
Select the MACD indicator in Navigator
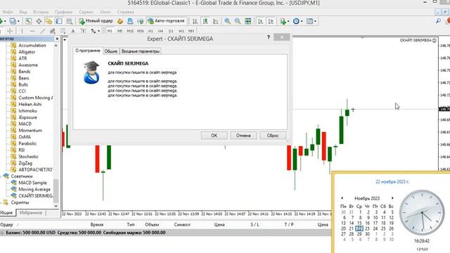(25, 124)
